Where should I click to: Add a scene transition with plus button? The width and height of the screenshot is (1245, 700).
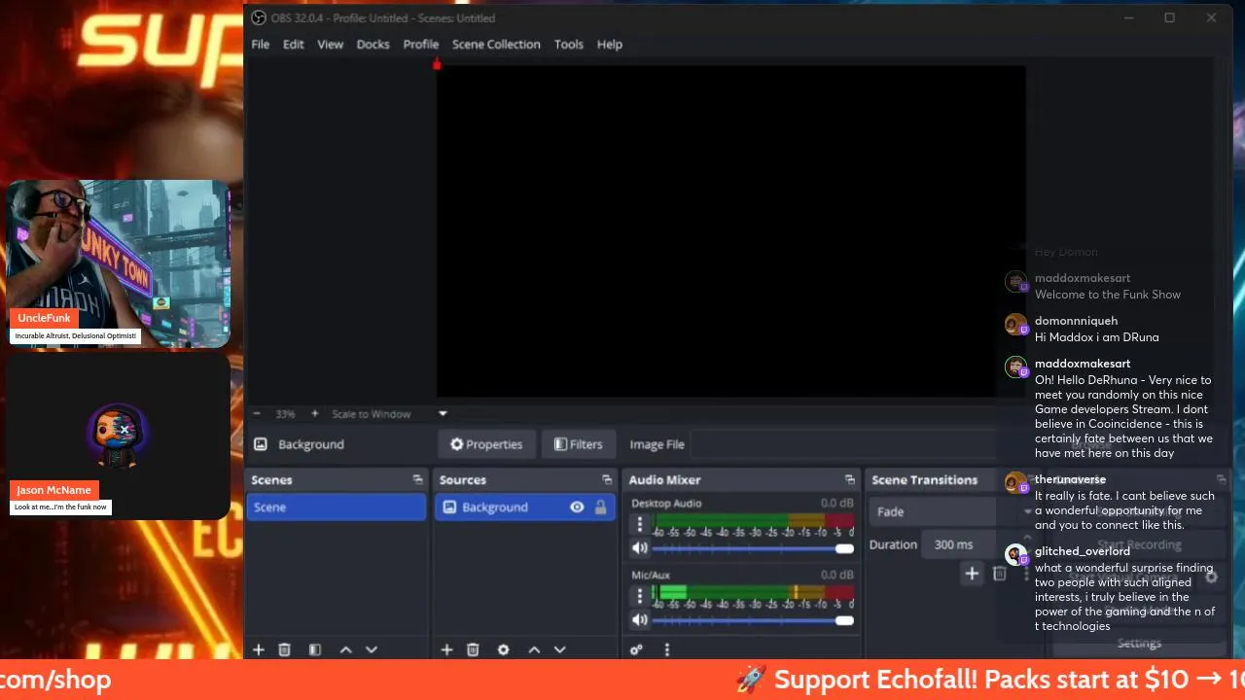(971, 574)
